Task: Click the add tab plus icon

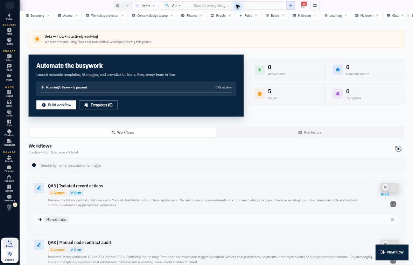Action: (127, 6)
